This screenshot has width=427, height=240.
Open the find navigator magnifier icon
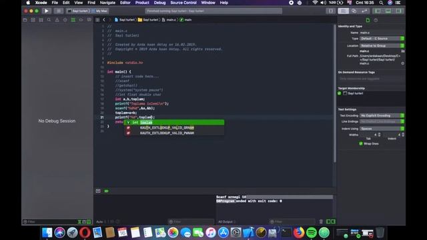pyautogui.click(x=49, y=20)
